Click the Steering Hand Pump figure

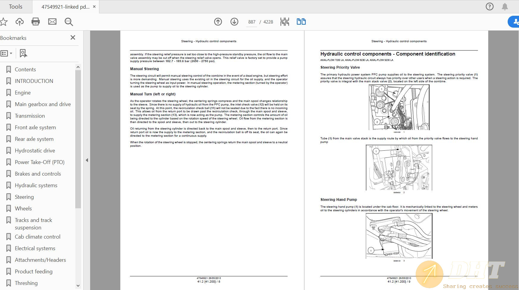(399, 236)
